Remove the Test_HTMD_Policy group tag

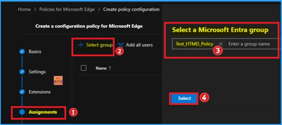[221, 44]
